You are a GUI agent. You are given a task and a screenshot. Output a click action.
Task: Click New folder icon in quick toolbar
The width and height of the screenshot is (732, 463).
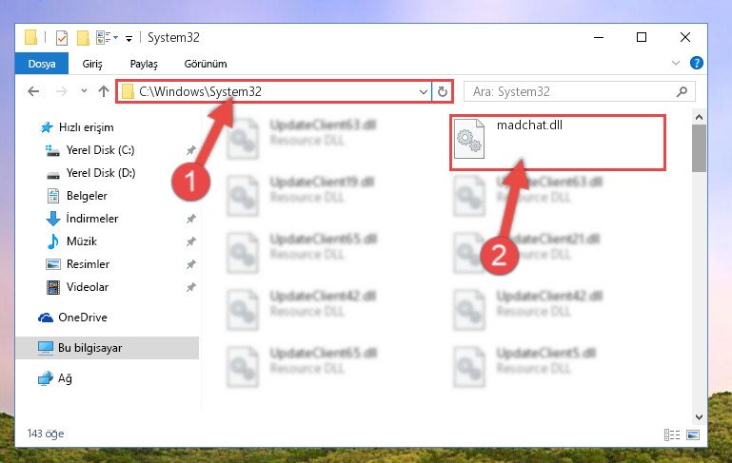click(83, 38)
